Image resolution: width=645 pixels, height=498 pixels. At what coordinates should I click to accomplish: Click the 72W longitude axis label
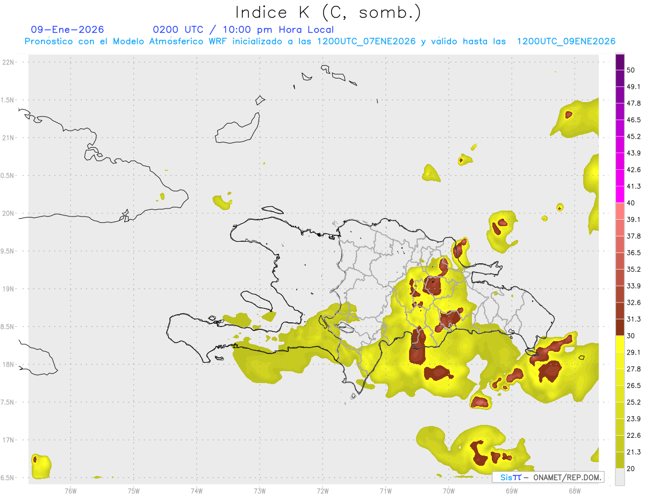click(322, 490)
